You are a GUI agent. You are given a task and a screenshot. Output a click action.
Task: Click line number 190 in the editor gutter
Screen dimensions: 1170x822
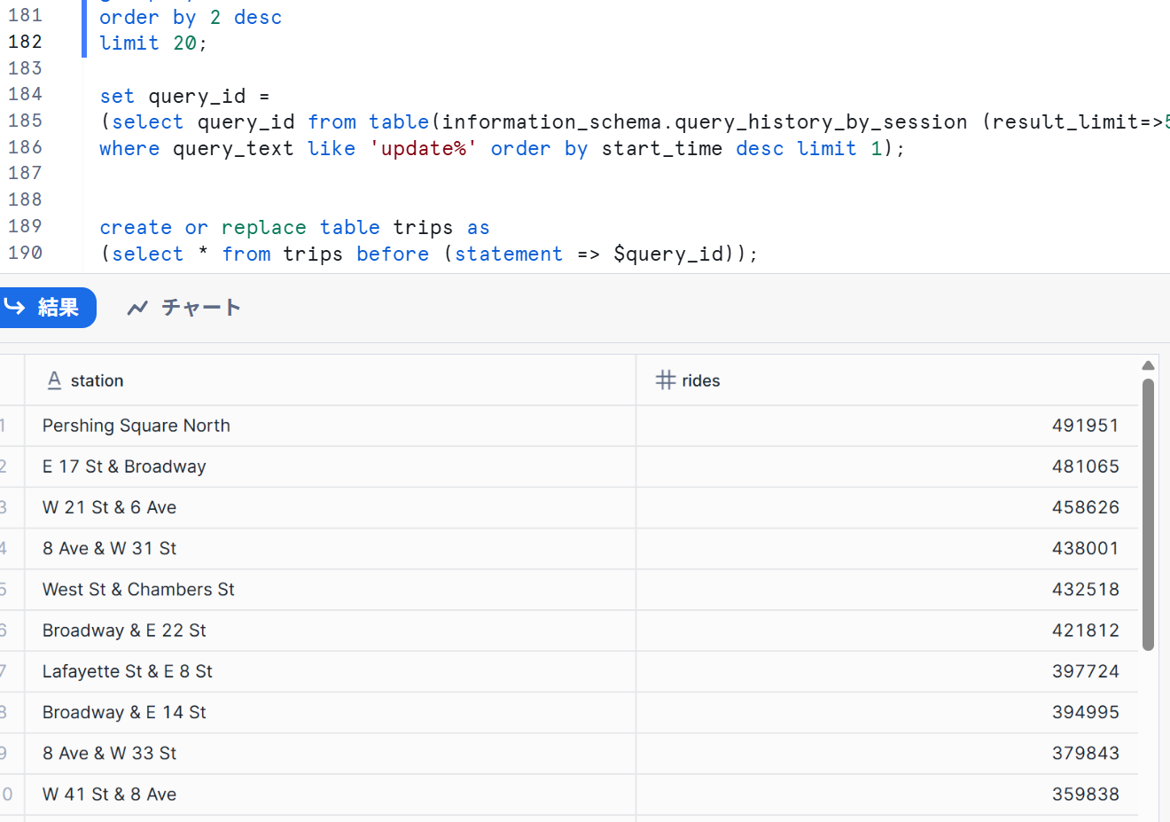[25, 253]
